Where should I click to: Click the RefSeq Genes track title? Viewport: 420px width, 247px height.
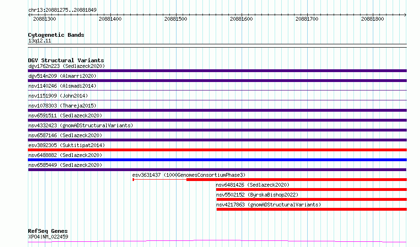pos(48,231)
